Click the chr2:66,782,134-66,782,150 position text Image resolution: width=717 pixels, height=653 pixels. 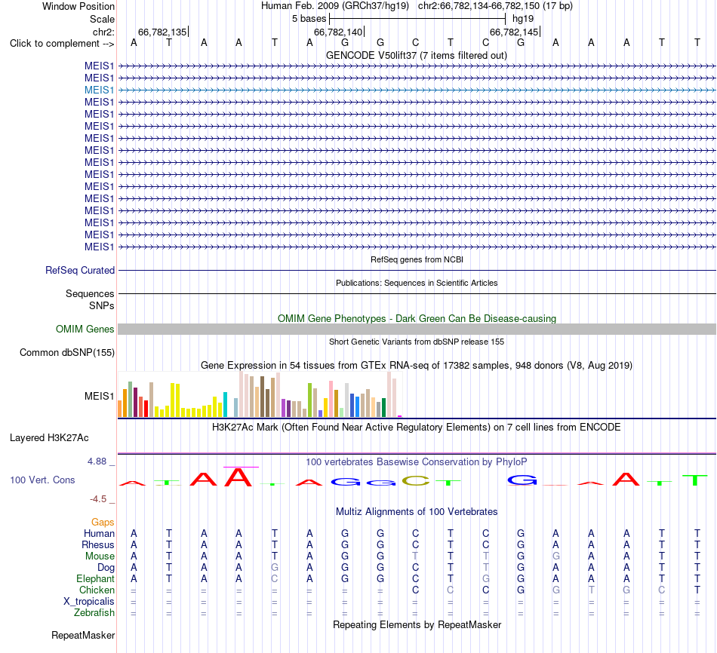pyautogui.click(x=495, y=6)
